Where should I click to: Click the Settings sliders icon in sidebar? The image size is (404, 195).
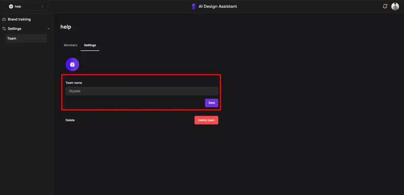pyautogui.click(x=4, y=29)
